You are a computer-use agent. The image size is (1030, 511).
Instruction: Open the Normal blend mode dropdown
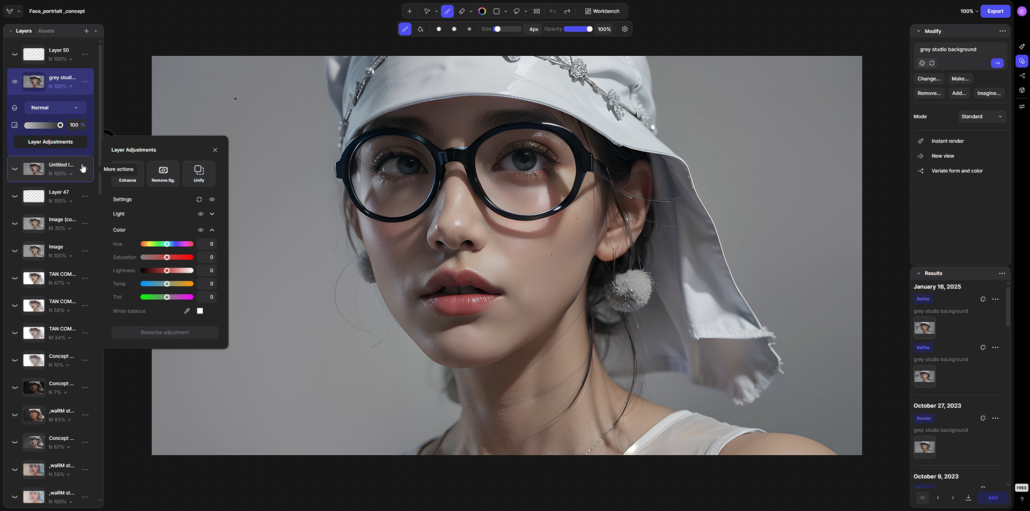pos(55,108)
